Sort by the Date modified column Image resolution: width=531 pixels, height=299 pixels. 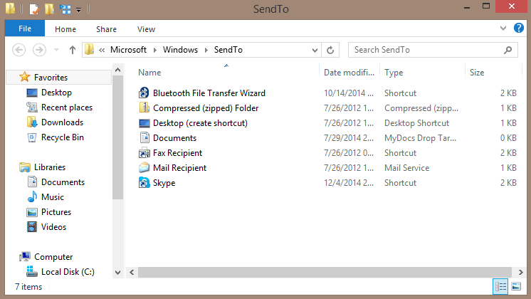click(349, 73)
